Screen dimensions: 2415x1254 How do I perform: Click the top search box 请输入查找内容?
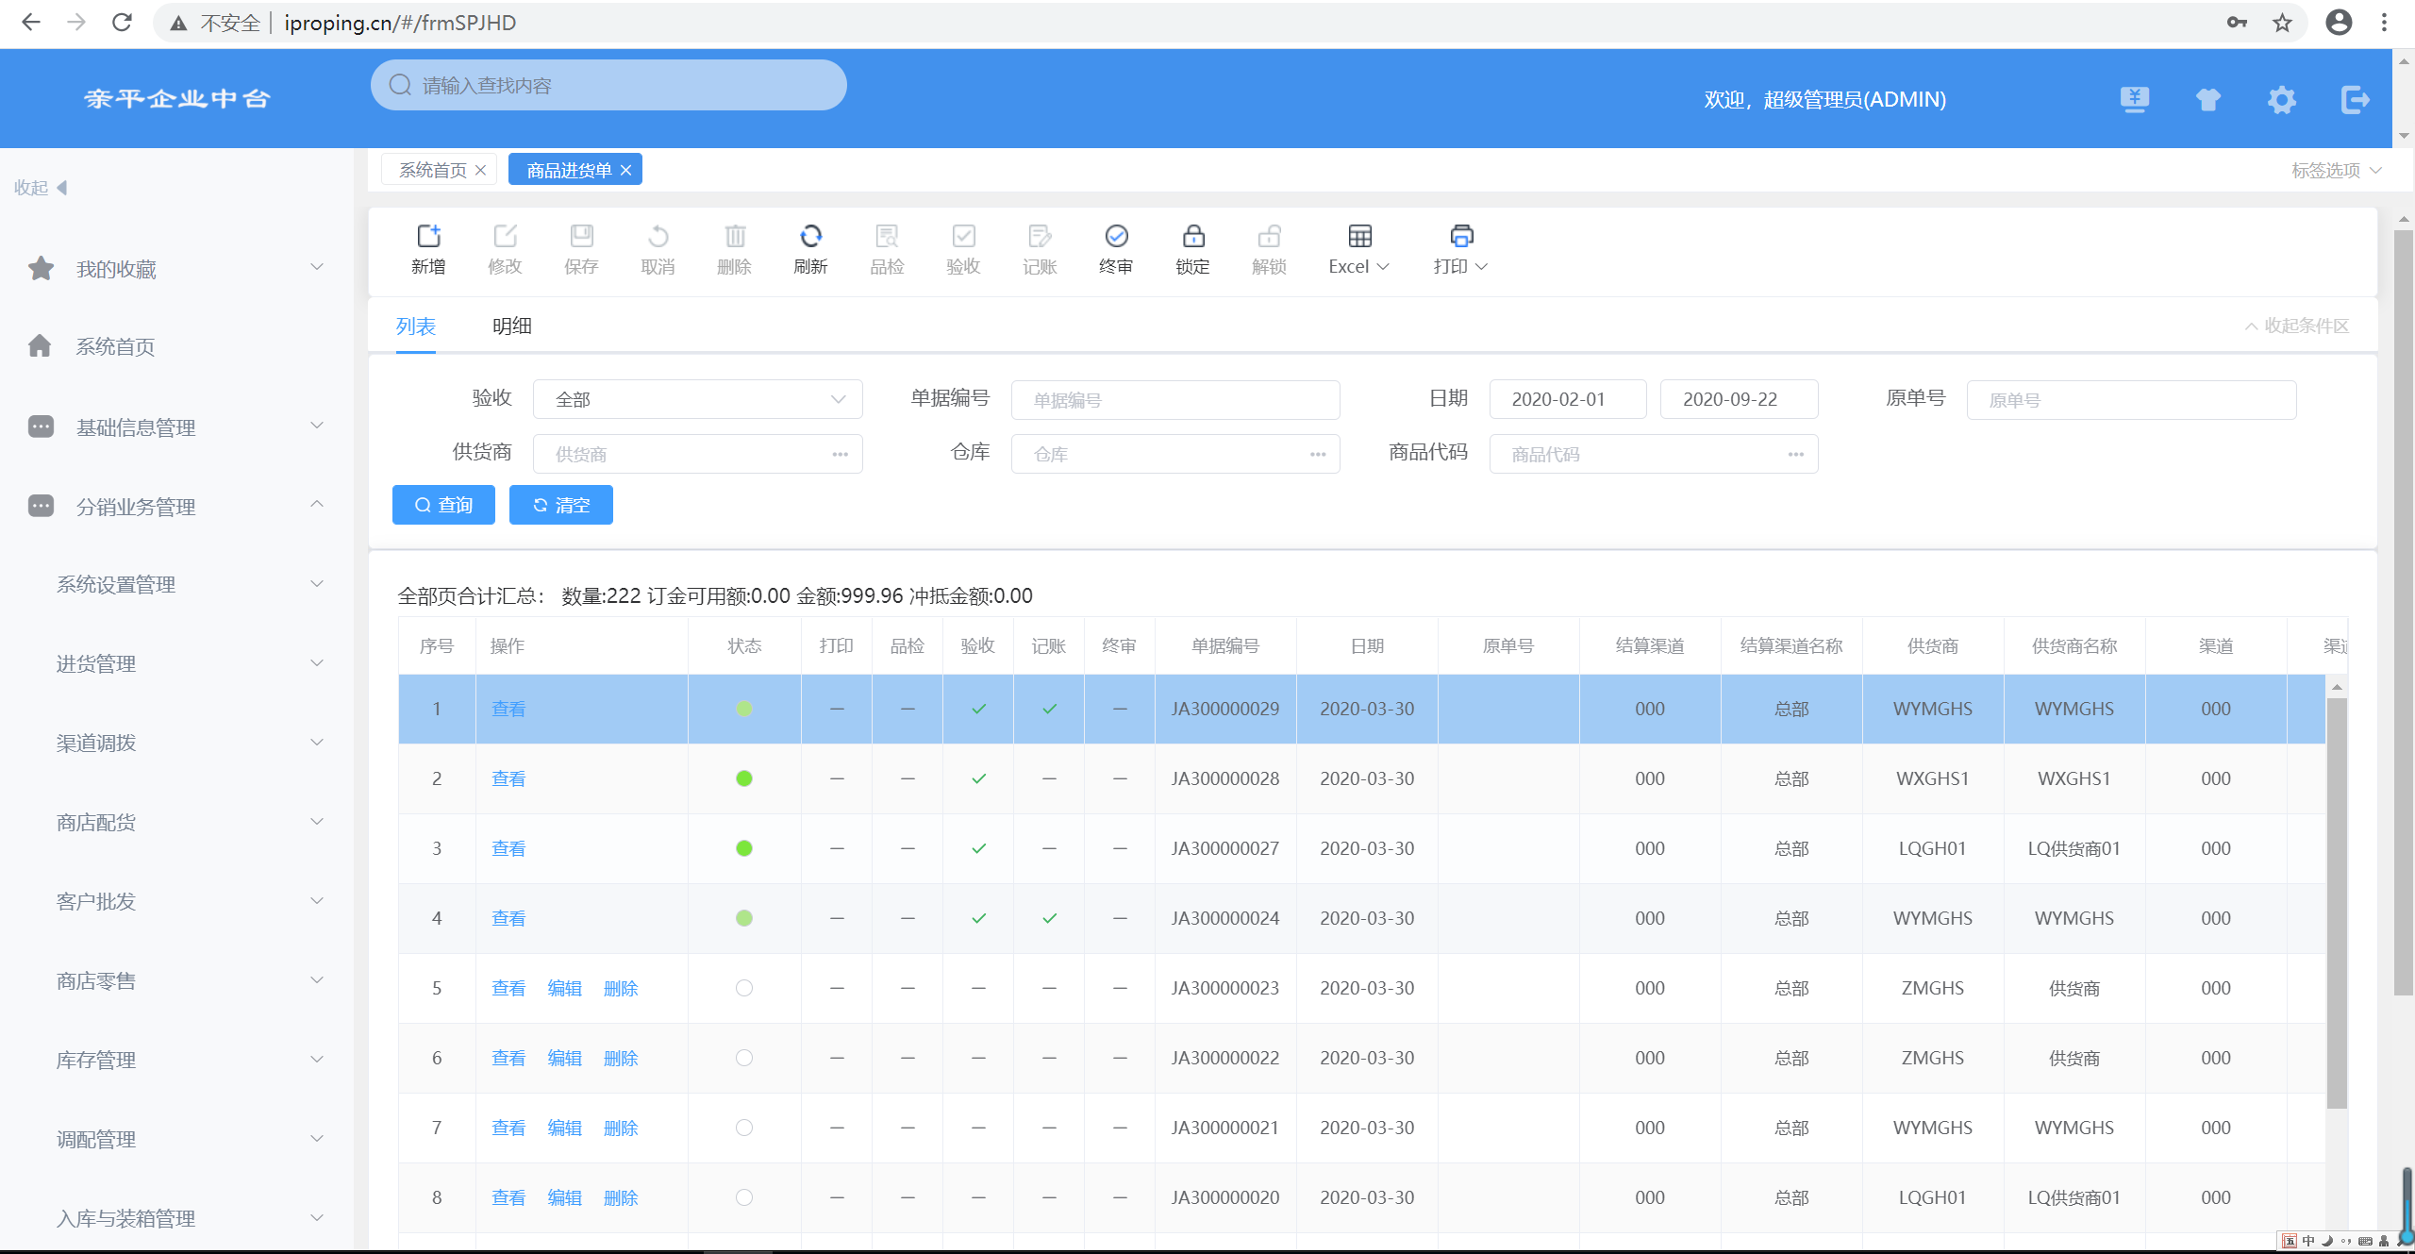tap(608, 85)
